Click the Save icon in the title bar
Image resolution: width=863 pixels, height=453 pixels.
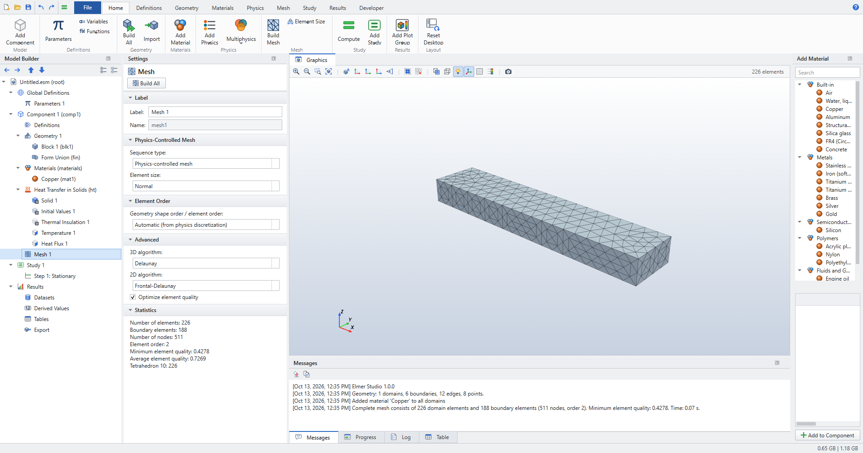click(x=28, y=7)
